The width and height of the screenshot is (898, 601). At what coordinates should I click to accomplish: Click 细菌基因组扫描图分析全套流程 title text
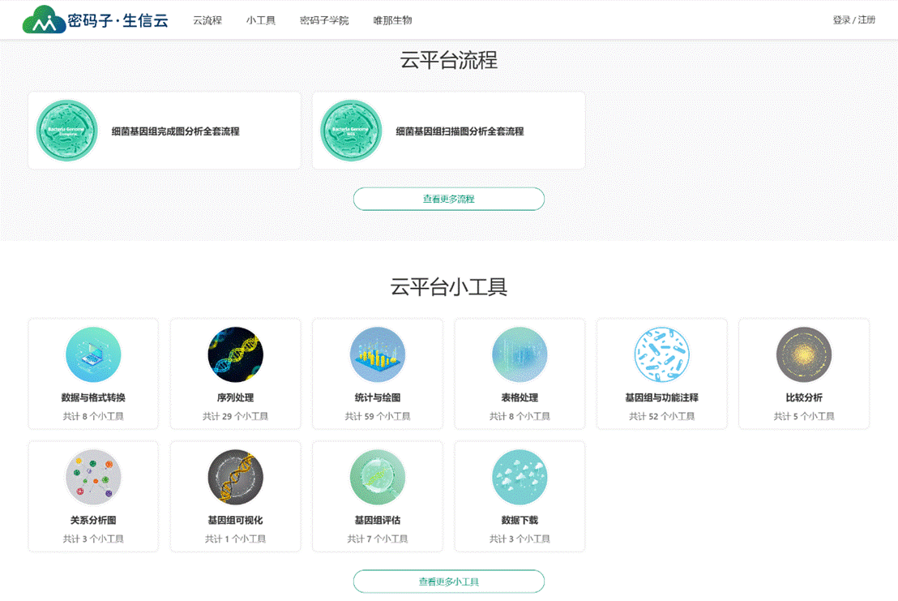click(x=460, y=131)
